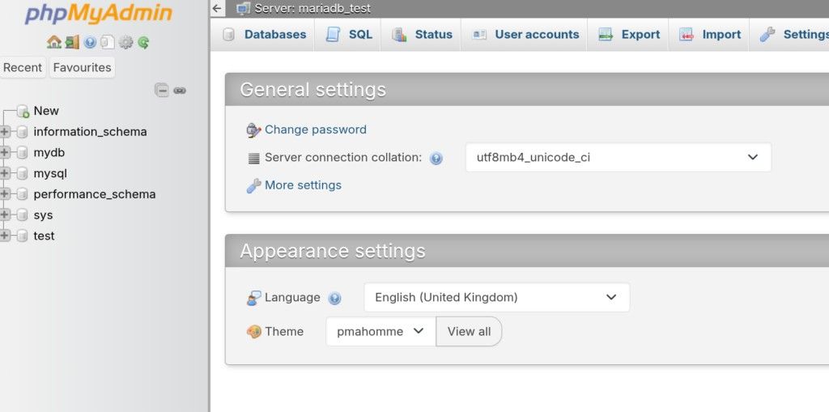This screenshot has width=829, height=412.
Task: Open navigation panel settings gear icon
Action: click(x=125, y=42)
